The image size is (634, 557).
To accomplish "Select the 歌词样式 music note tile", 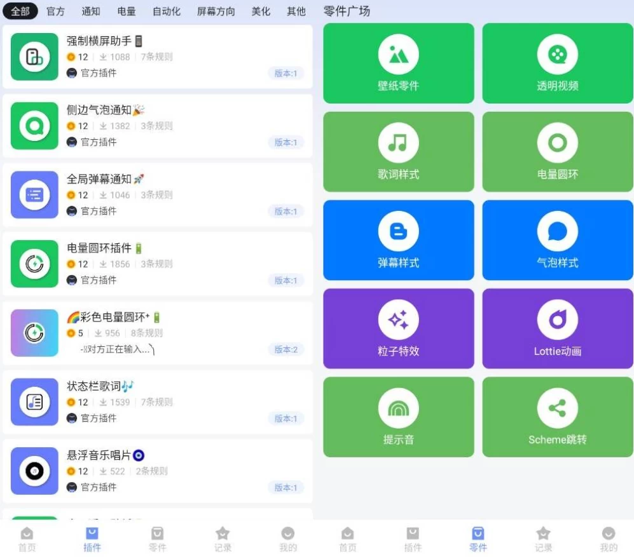I will point(398,152).
